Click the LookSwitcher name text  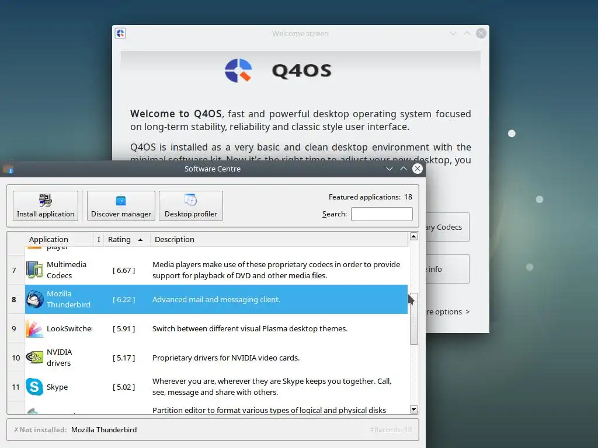(69, 328)
